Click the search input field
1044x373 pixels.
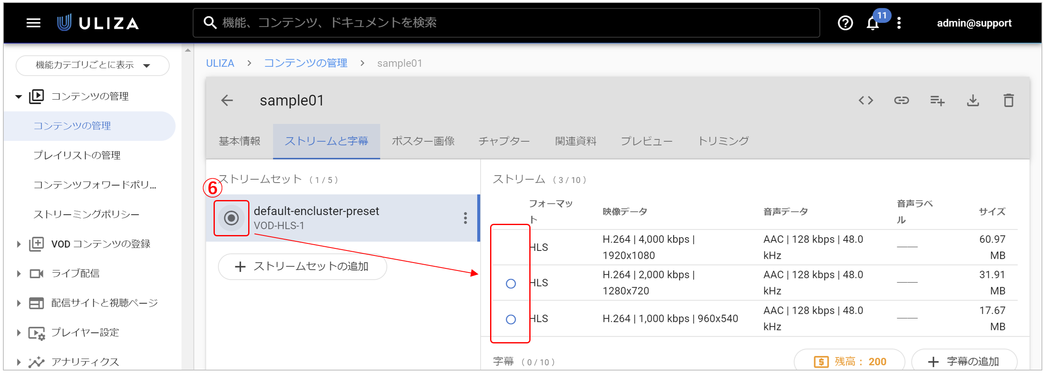tap(506, 23)
